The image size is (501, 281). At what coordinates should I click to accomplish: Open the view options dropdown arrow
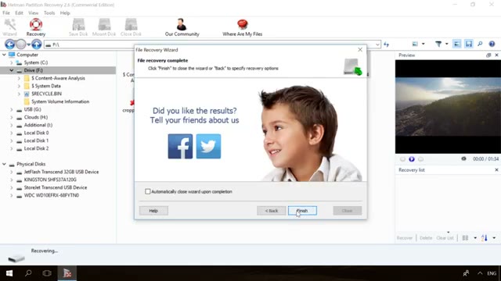tap(424, 44)
